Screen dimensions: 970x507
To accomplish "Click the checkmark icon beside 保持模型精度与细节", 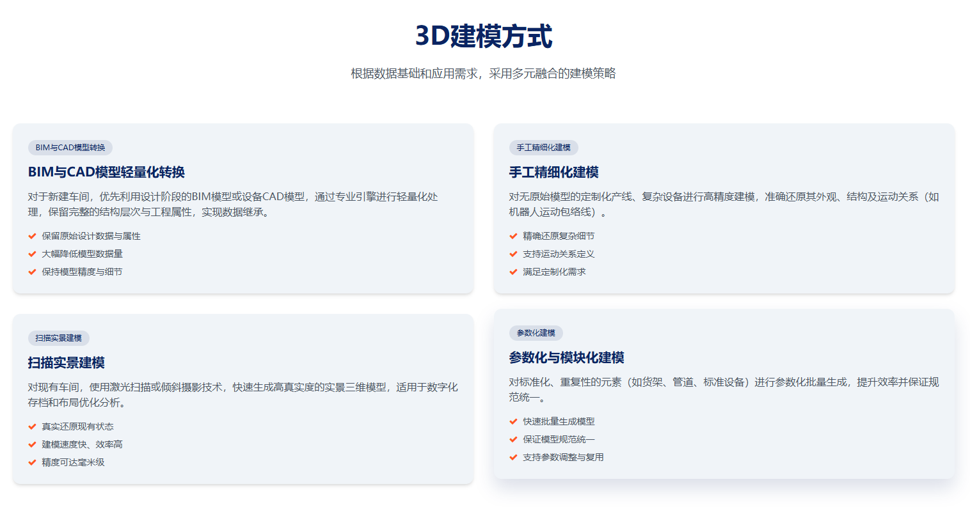I will [32, 272].
